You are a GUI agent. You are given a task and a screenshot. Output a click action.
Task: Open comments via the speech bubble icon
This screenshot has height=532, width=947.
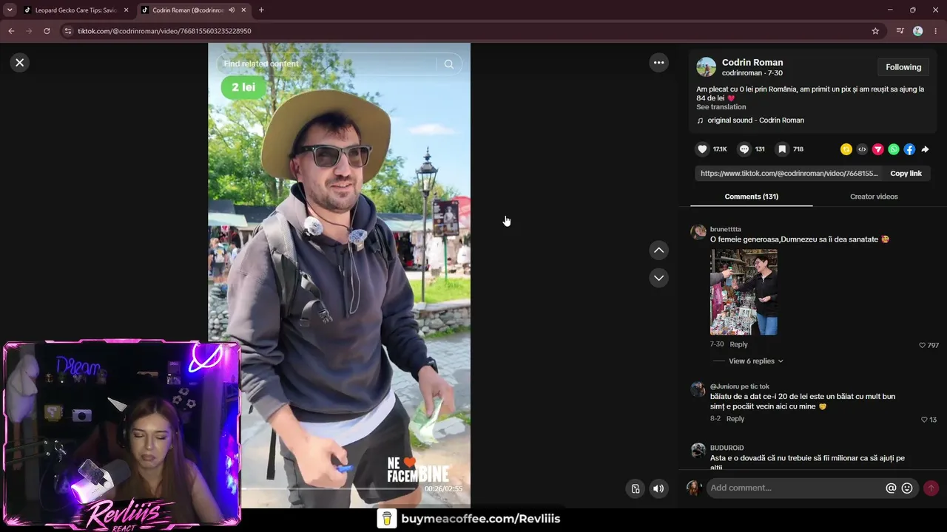click(x=744, y=149)
